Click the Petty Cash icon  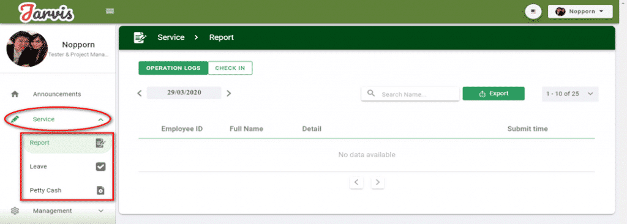point(101,190)
